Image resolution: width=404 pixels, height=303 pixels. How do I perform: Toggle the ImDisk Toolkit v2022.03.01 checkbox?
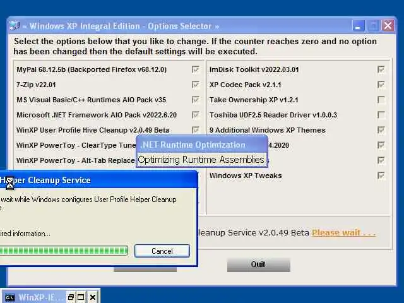[381, 69]
